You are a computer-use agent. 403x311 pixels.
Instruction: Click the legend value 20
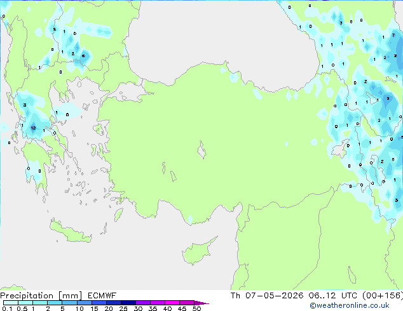(109, 308)
